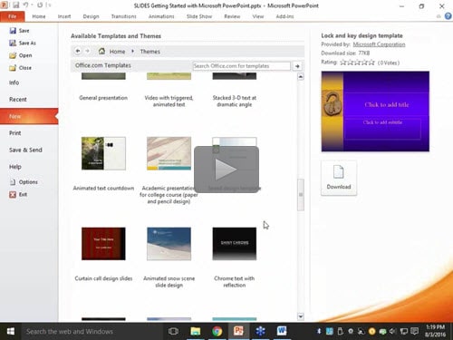Open the Animations tab

click(161, 16)
